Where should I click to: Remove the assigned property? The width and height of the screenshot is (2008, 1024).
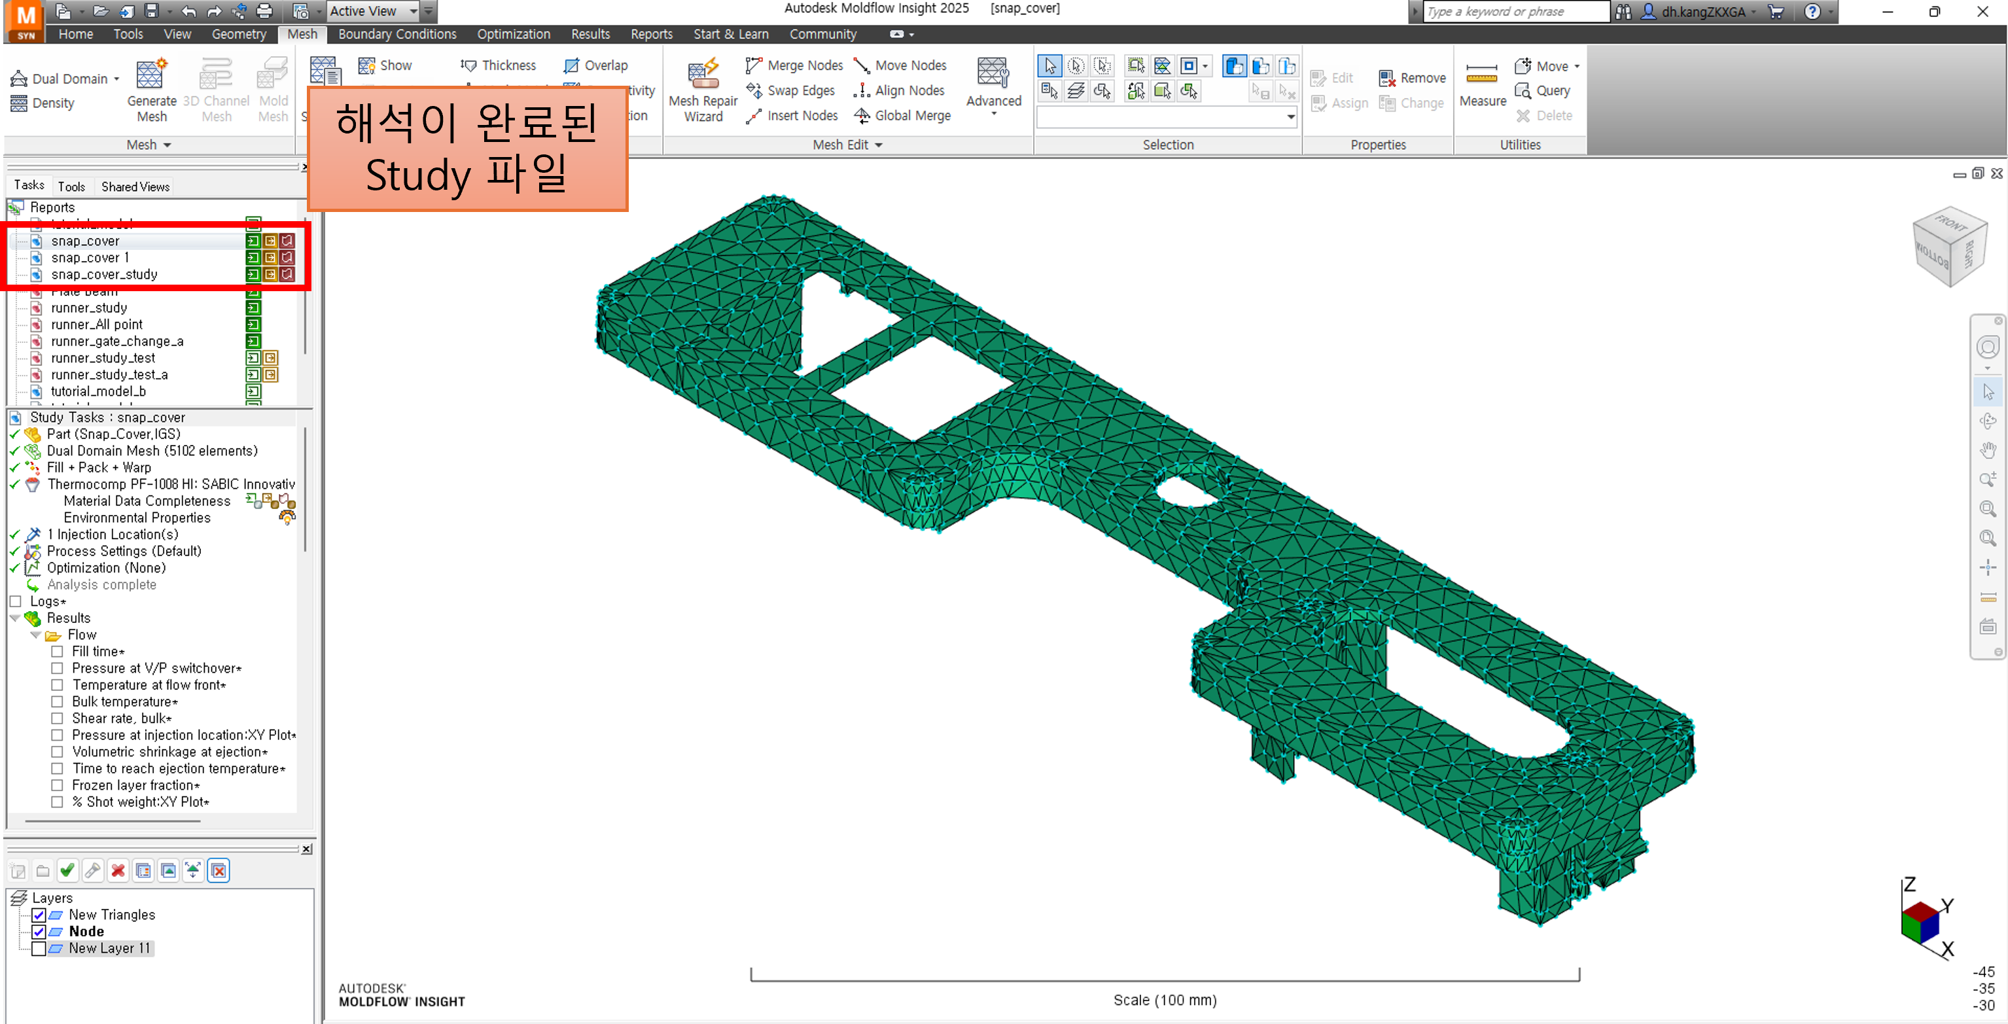(1412, 78)
